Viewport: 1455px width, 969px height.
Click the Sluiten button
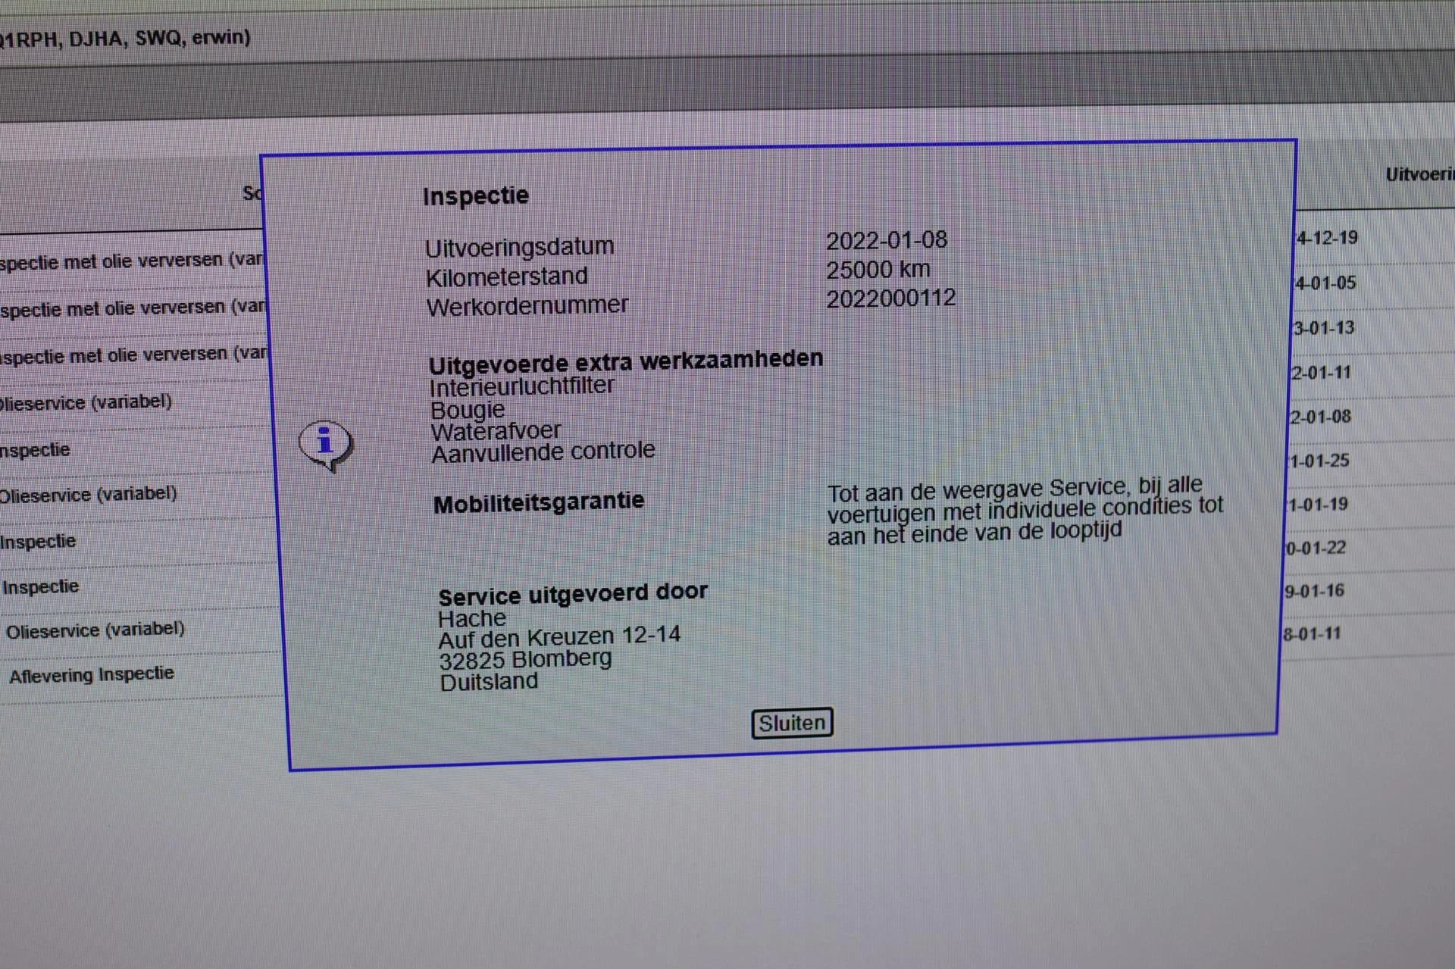[792, 723]
